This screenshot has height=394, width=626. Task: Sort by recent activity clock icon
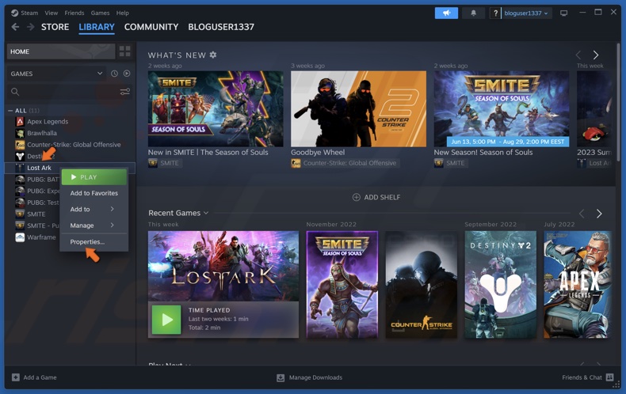coord(114,74)
